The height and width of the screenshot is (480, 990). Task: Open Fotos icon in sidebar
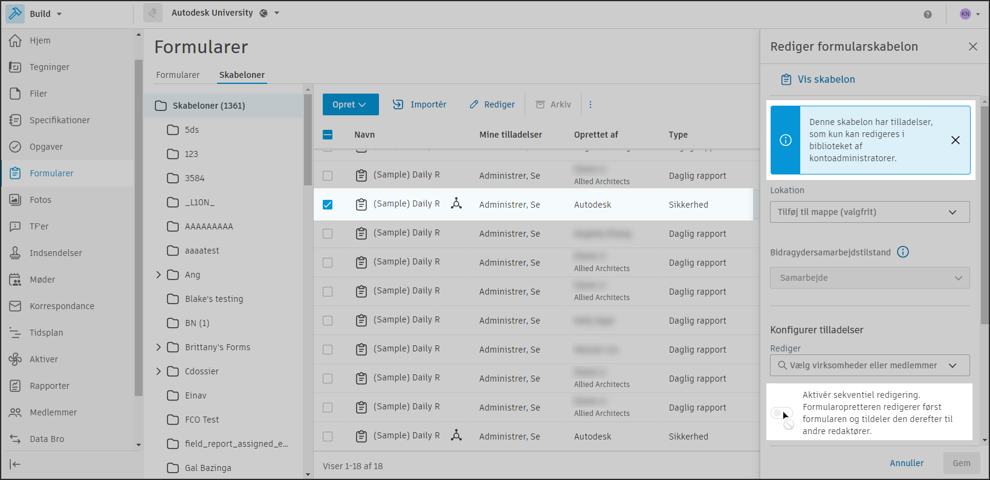15,200
